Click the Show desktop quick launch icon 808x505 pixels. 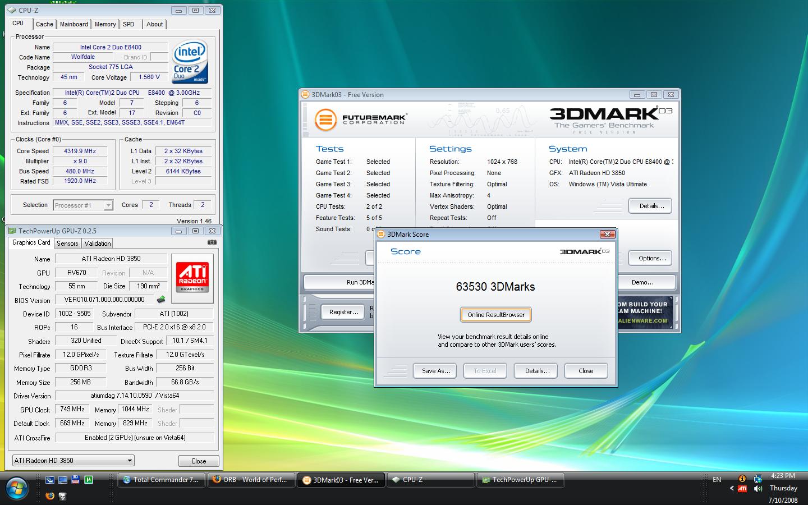[62, 480]
